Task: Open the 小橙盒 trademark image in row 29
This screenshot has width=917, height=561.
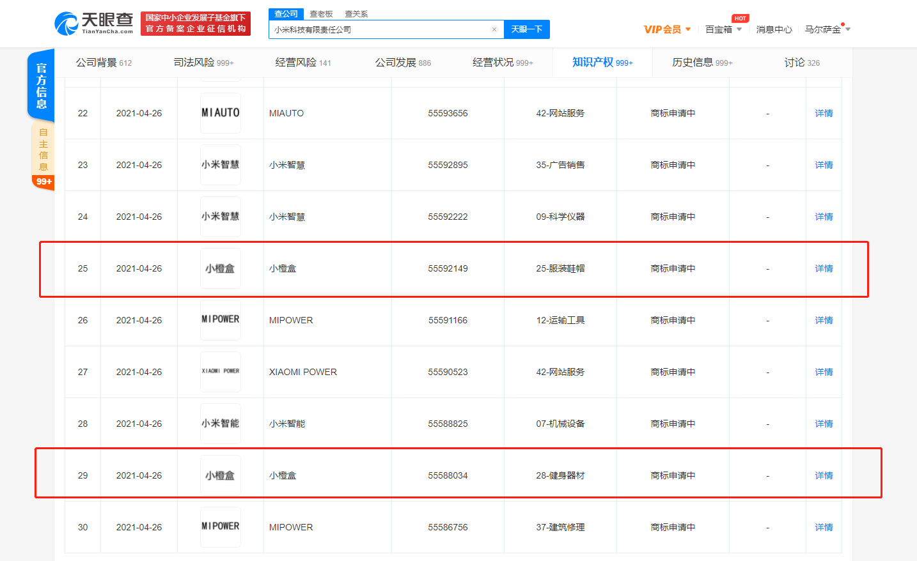Action: pyautogui.click(x=221, y=475)
